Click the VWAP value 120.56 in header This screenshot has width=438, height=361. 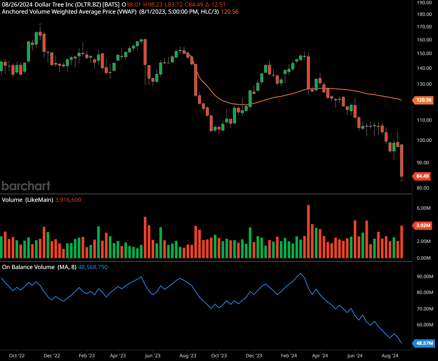[x=230, y=12]
